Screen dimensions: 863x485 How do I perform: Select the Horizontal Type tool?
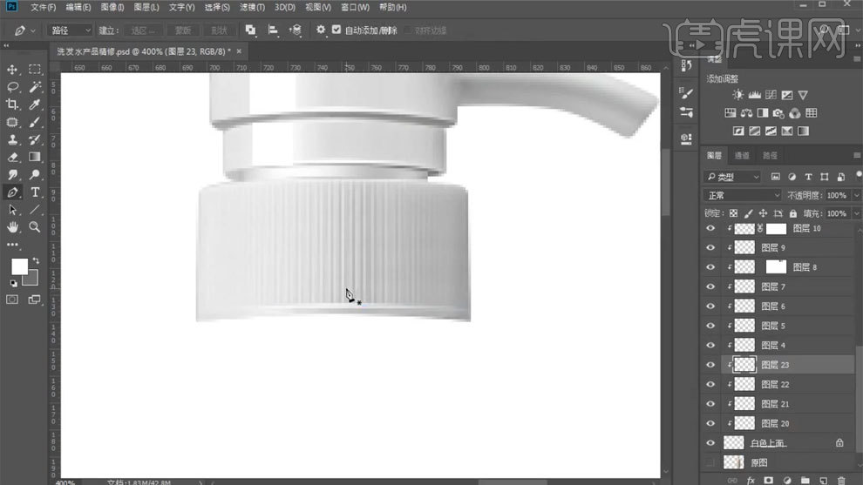[35, 192]
